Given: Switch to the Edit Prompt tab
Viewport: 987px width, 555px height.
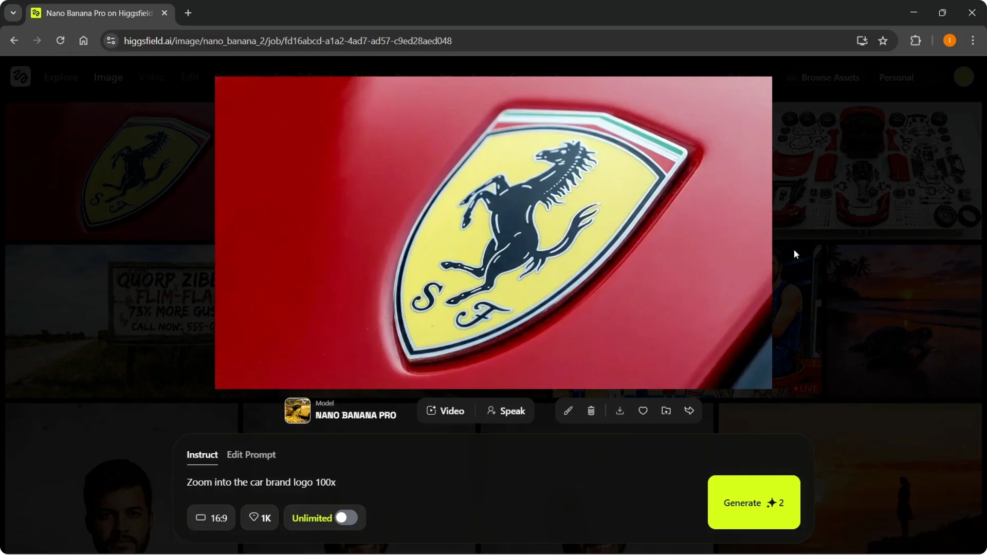Looking at the screenshot, I should pos(251,455).
